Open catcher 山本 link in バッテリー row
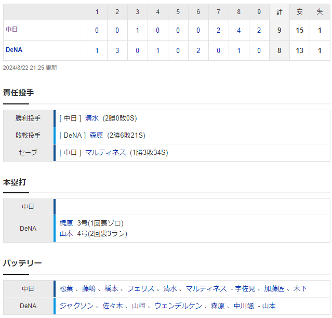 click(269, 306)
